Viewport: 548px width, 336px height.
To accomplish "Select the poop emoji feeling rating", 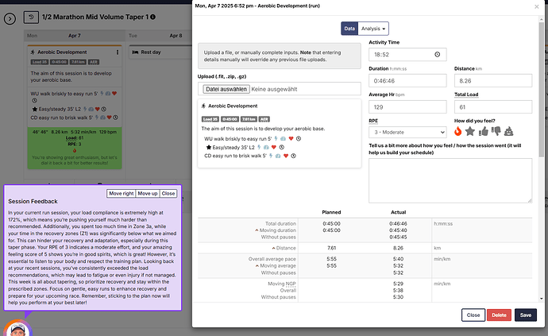I will [x=508, y=132].
